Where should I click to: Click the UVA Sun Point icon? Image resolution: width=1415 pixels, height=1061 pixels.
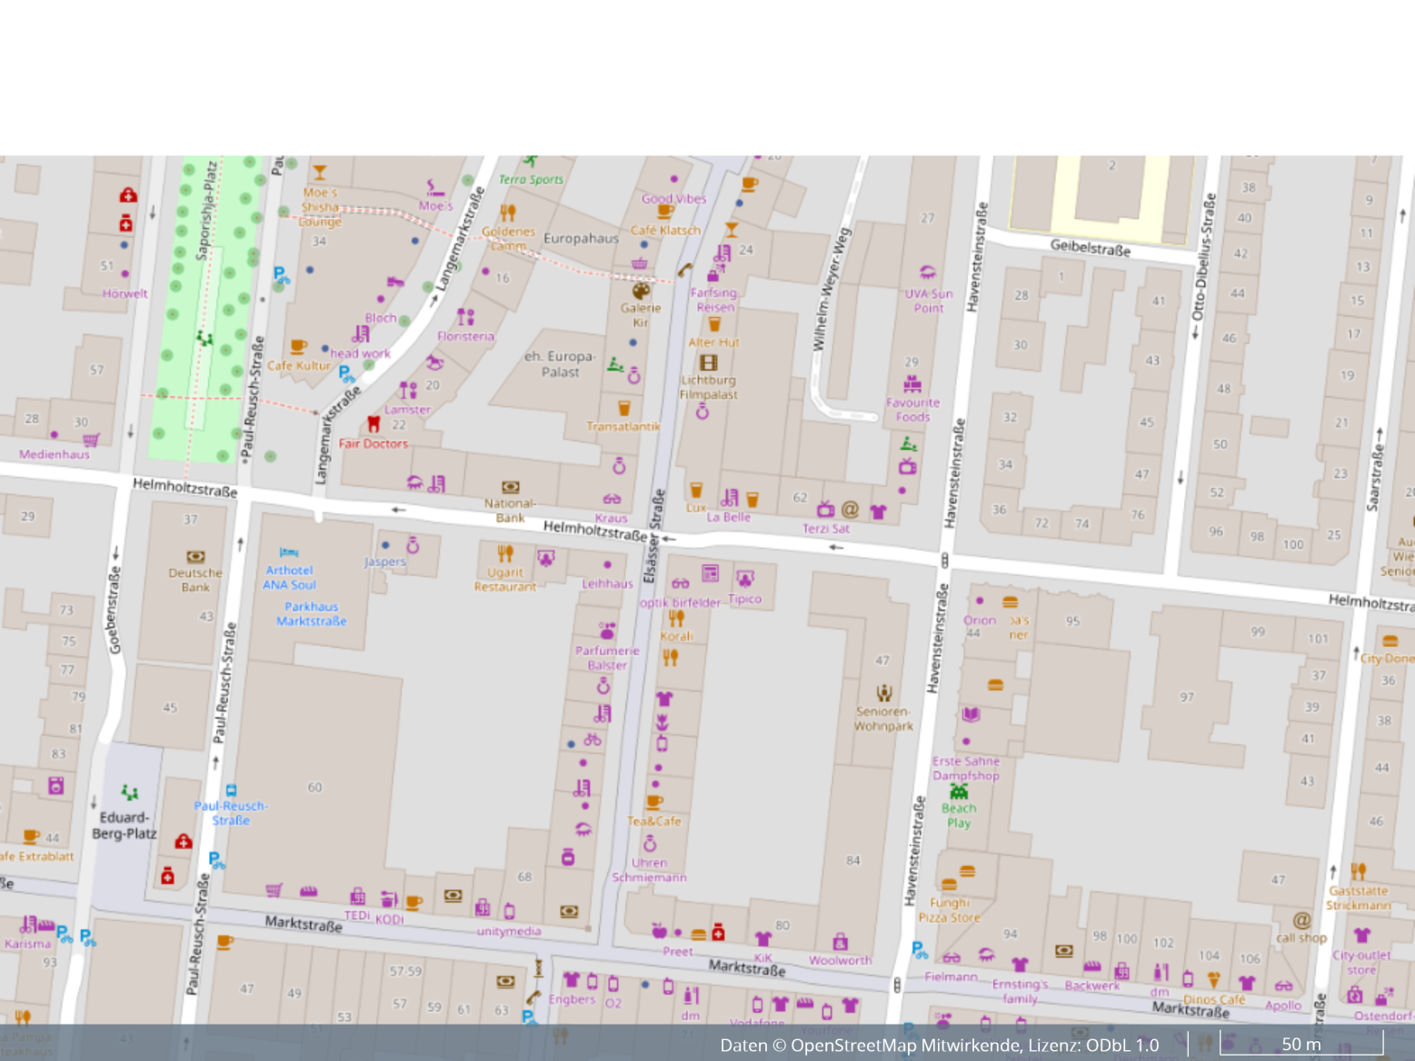927,272
